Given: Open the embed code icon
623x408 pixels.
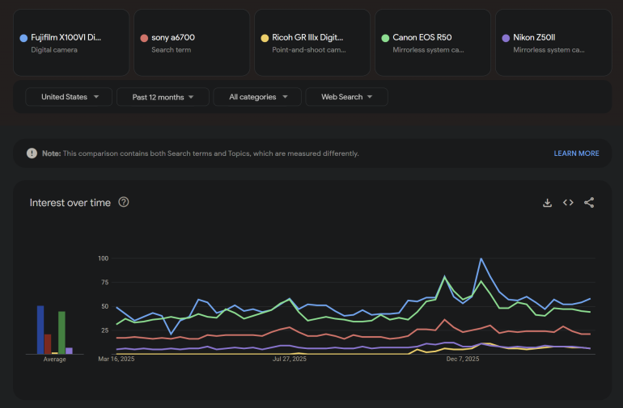Looking at the screenshot, I should [x=568, y=203].
